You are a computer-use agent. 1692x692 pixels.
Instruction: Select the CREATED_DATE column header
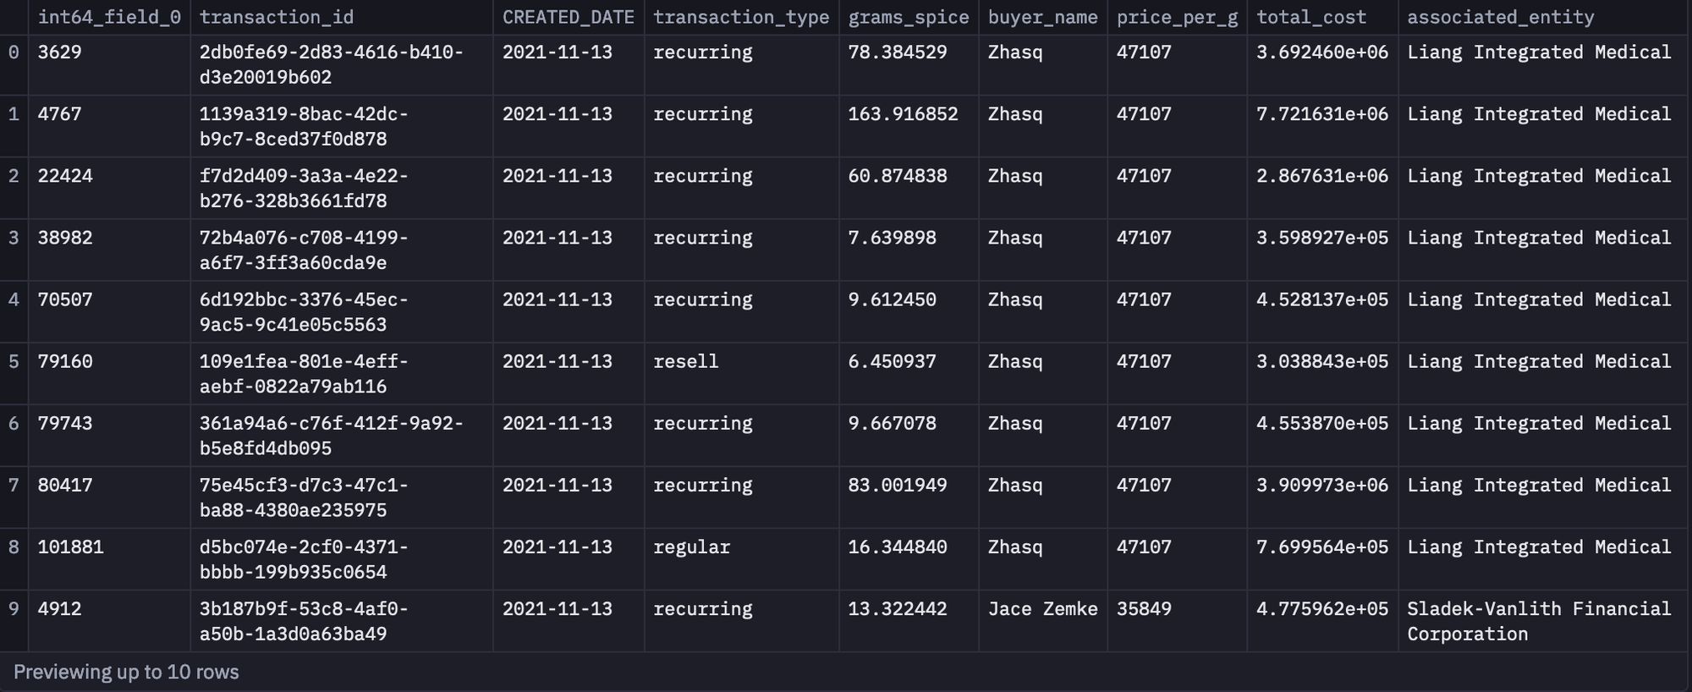point(568,17)
